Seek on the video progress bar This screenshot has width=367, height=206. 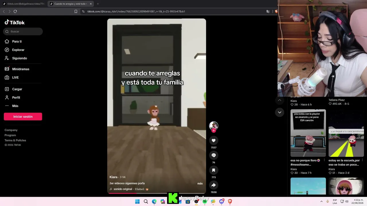tap(157, 193)
